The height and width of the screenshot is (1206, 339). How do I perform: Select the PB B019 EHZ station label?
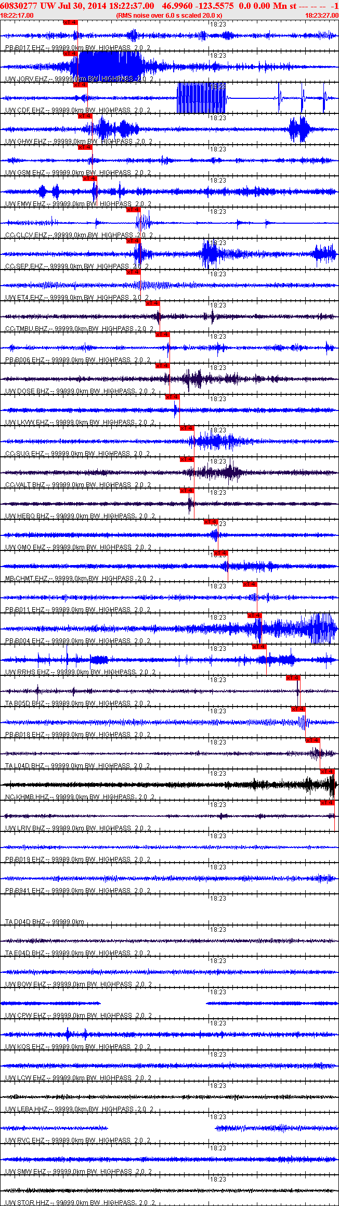(x=25, y=859)
